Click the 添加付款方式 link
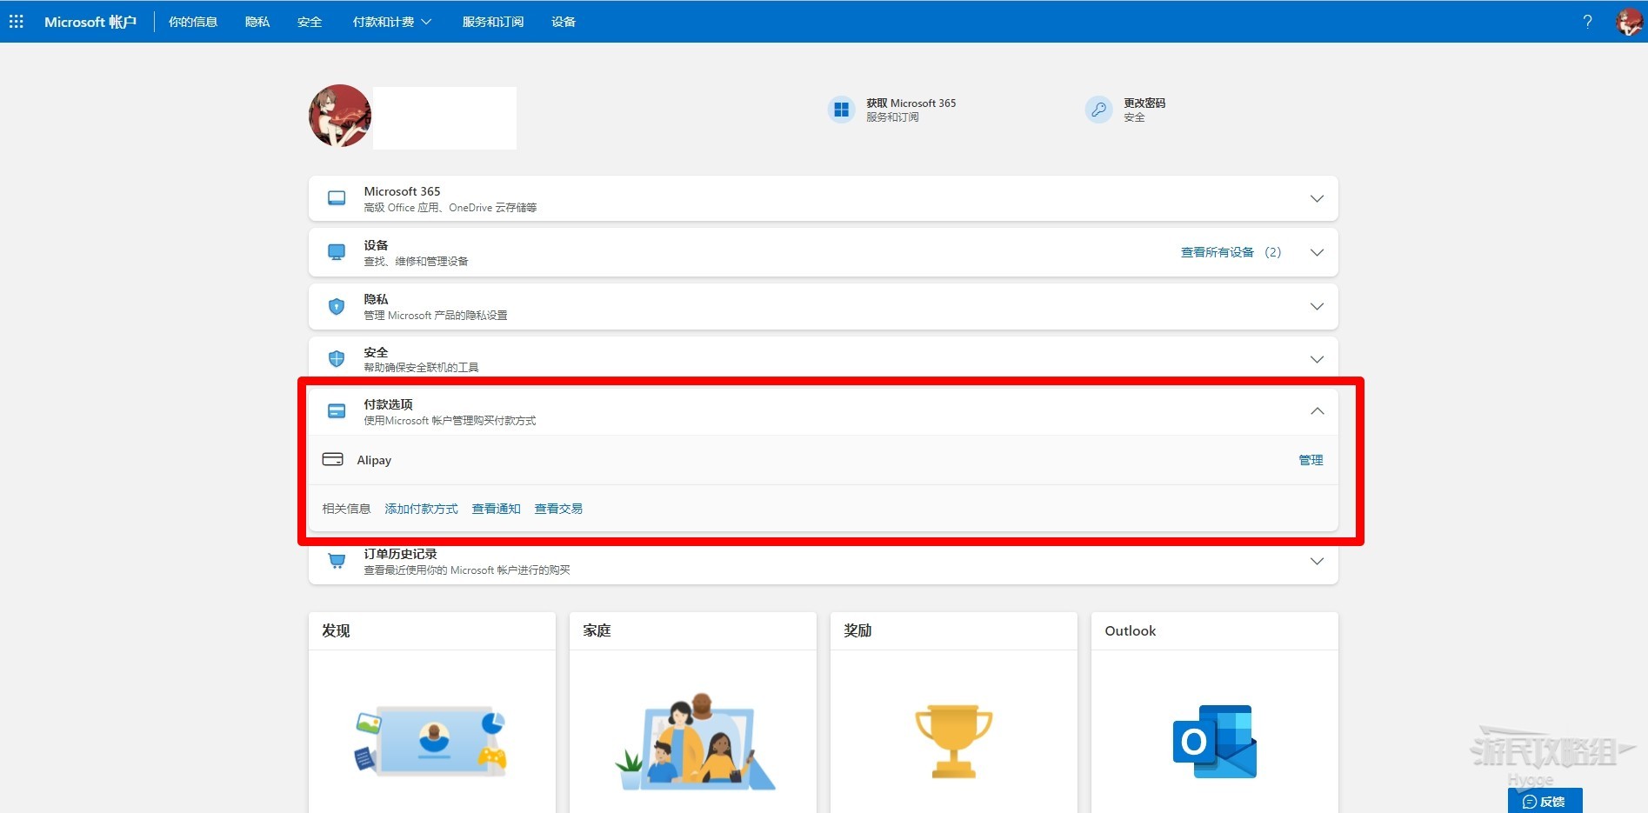Viewport: 1648px width, 813px height. [x=421, y=509]
